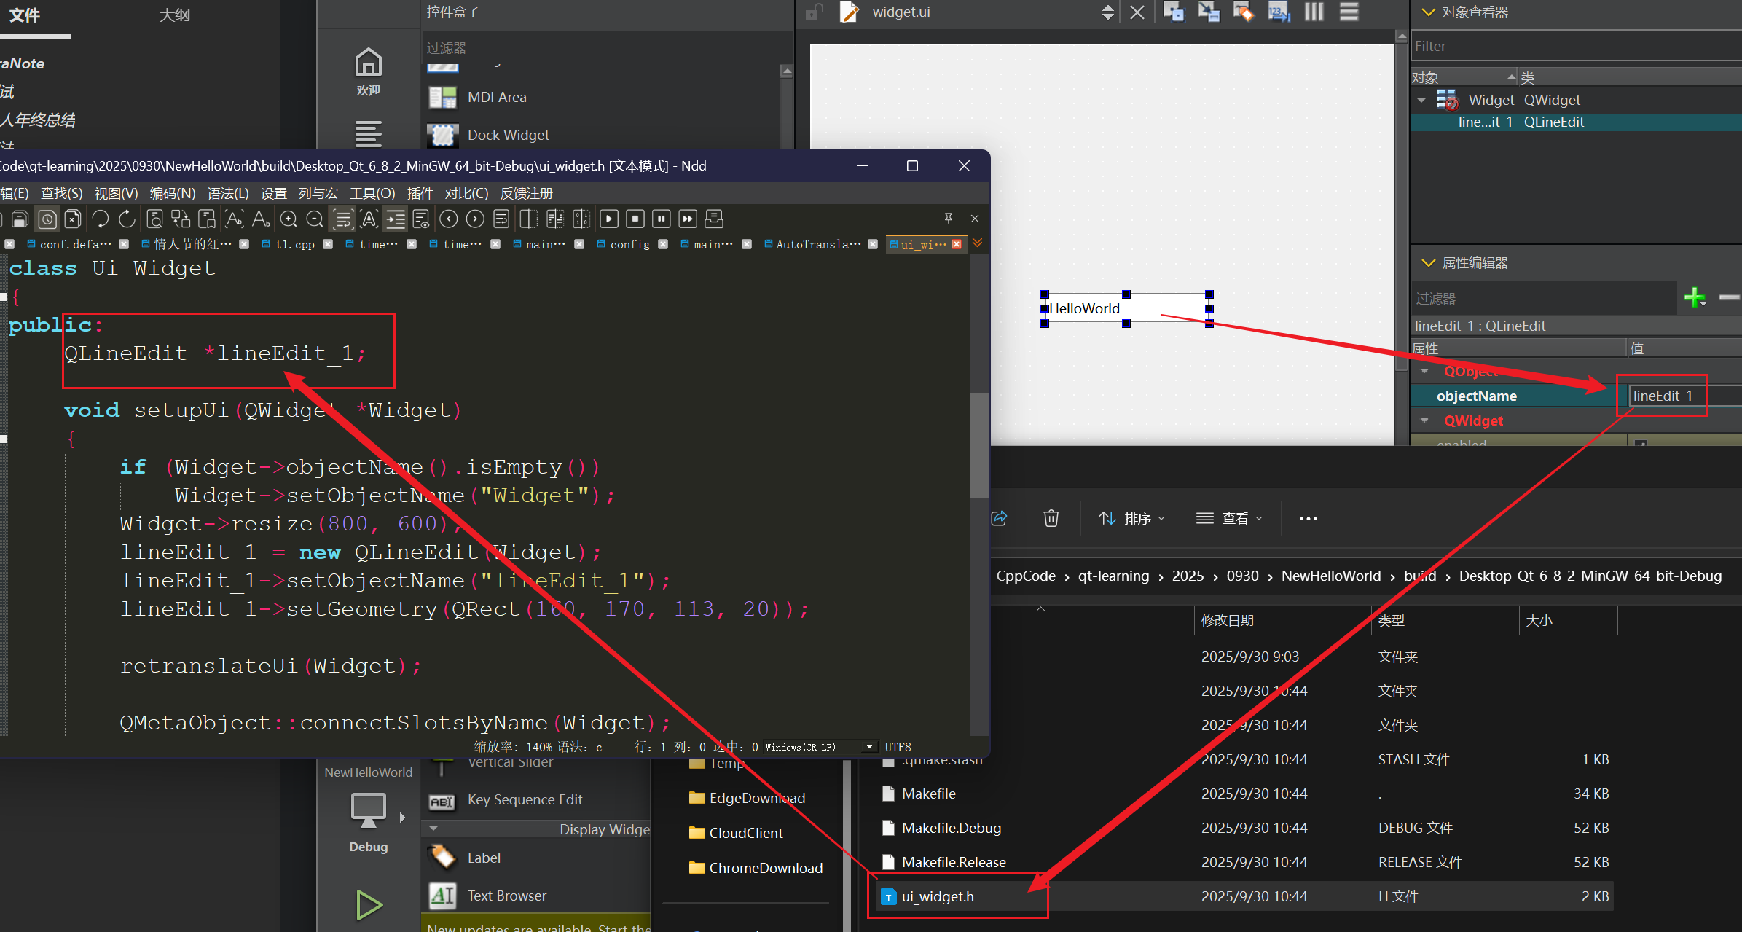Viewport: 1742px width, 932px height.
Task: Click the Edit Buddies toolbar icon
Action: 1243,12
